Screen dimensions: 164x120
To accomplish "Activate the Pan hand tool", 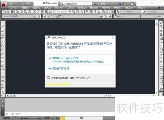I will (x=70, y=11).
